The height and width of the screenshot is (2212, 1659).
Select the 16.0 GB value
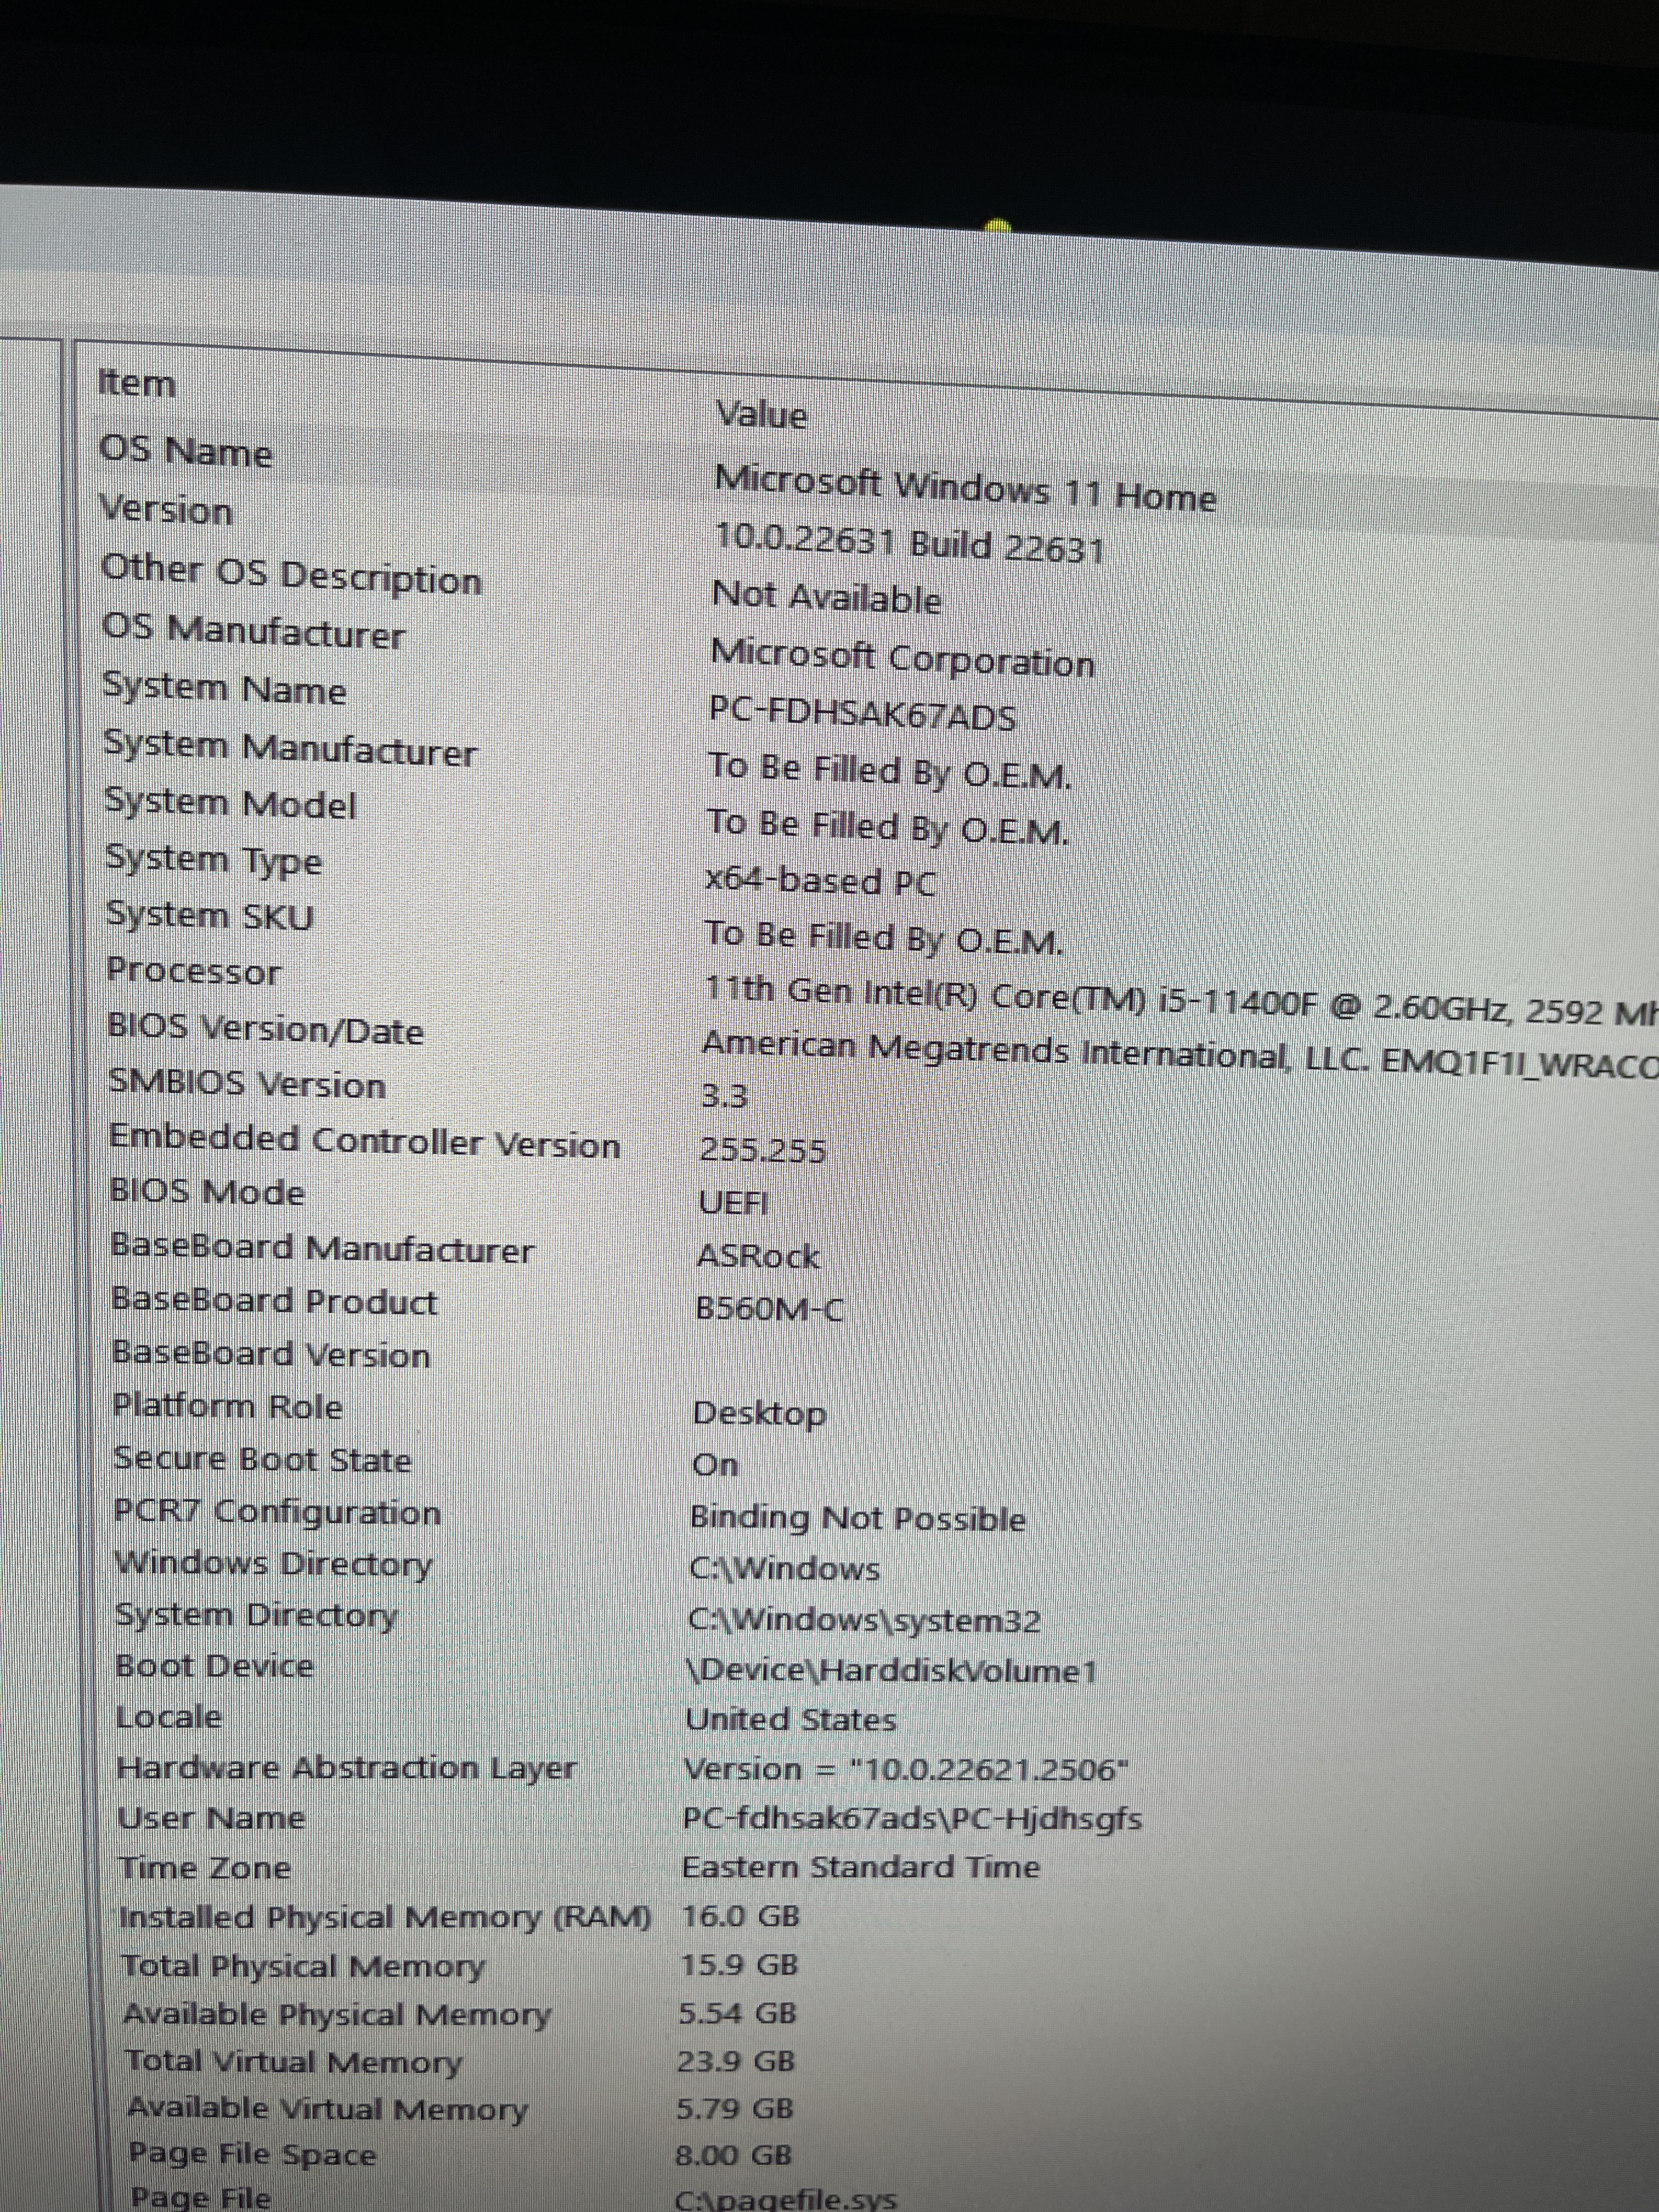coord(741,1916)
